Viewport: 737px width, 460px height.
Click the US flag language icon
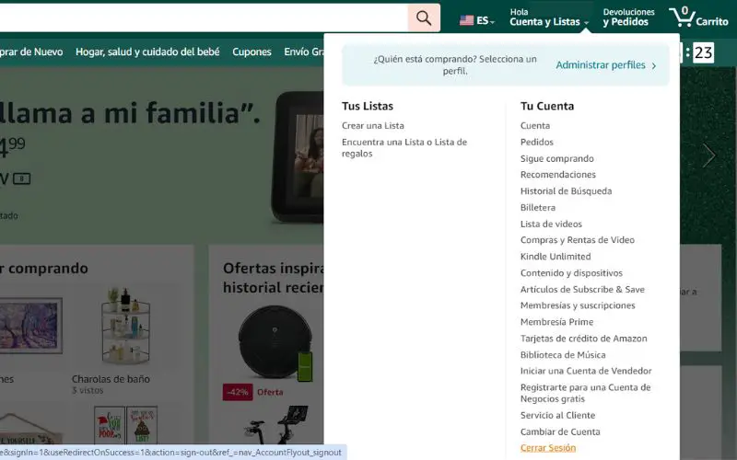(466, 20)
